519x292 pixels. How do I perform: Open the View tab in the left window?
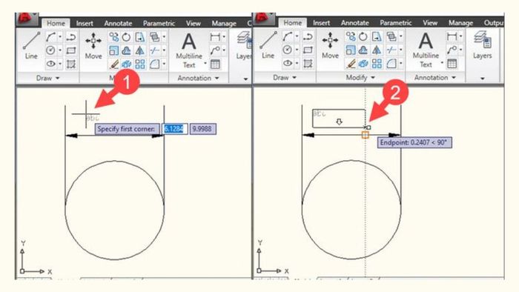(x=193, y=23)
